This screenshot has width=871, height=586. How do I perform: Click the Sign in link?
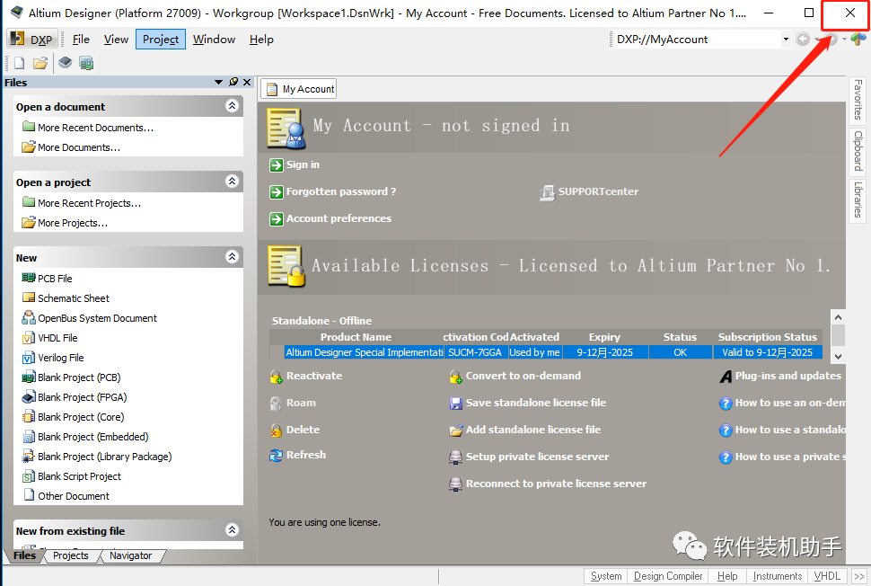(x=303, y=164)
